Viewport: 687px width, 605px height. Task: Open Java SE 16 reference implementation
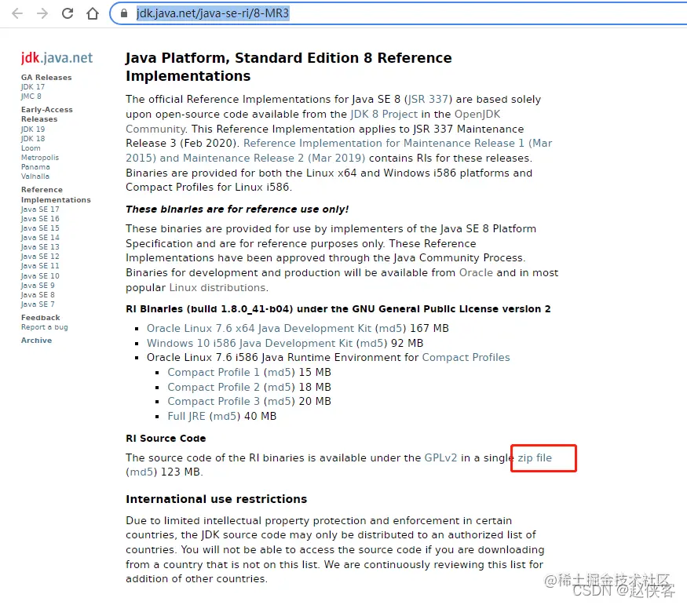pos(40,218)
